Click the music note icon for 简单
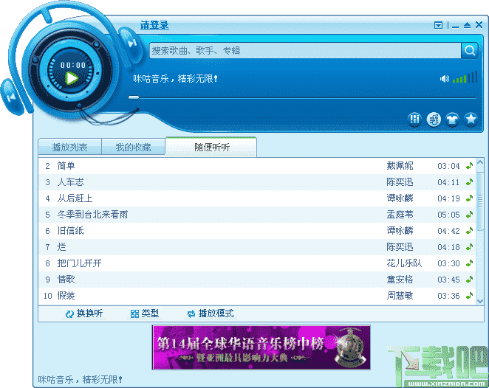The image size is (489, 388). click(x=469, y=166)
